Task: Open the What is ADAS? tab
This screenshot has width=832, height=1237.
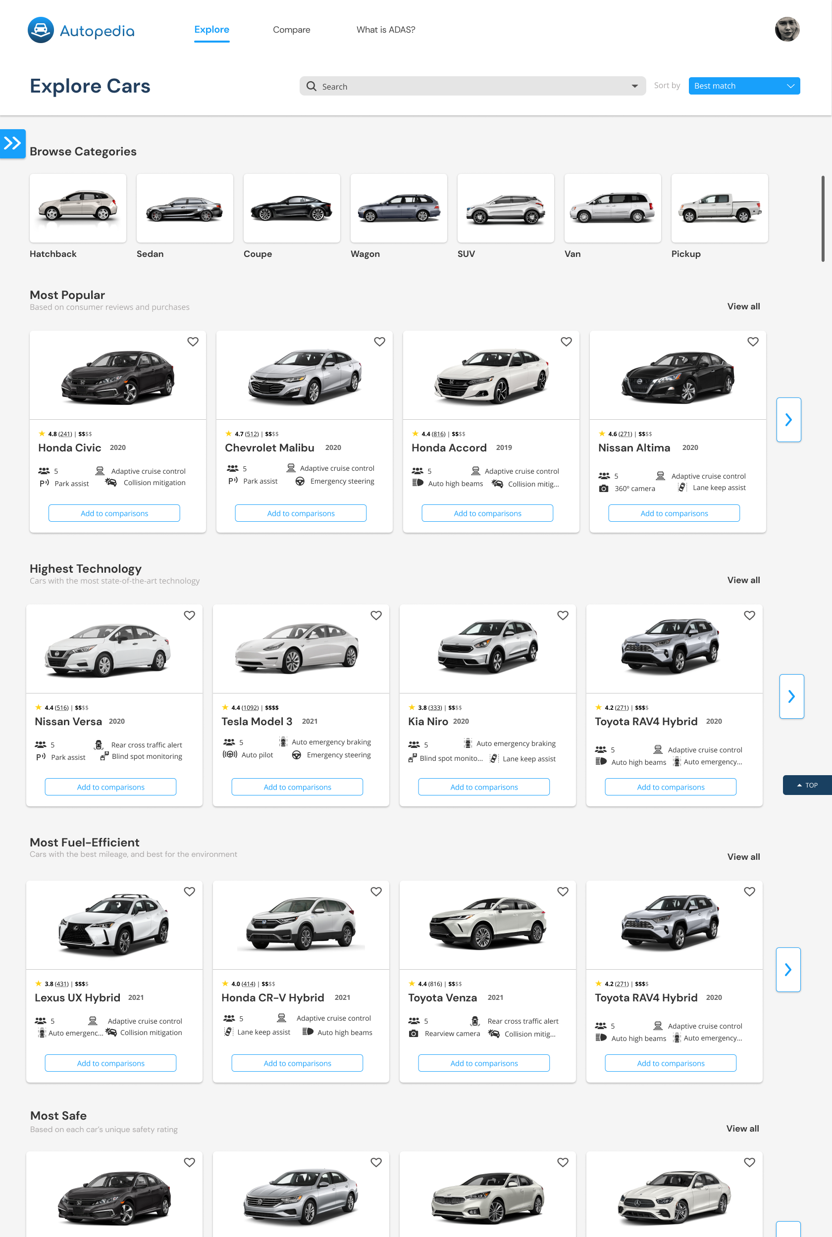Action: pyautogui.click(x=386, y=30)
